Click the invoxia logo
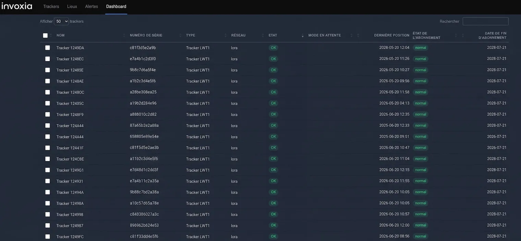 click(x=17, y=6)
